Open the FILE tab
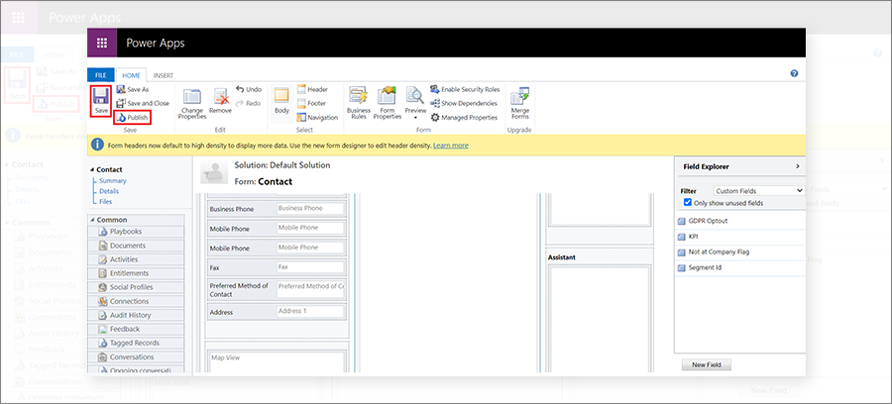892x404 pixels. coord(101,75)
